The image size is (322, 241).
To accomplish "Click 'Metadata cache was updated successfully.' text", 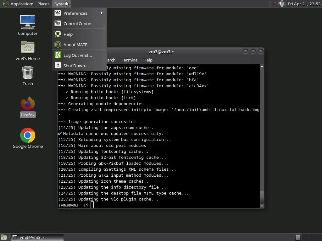I will 113,134.
